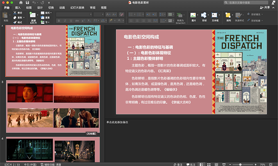This screenshot has height=166, width=278.
Task: Click the zoom slider handle
Action: [x=240, y=164]
